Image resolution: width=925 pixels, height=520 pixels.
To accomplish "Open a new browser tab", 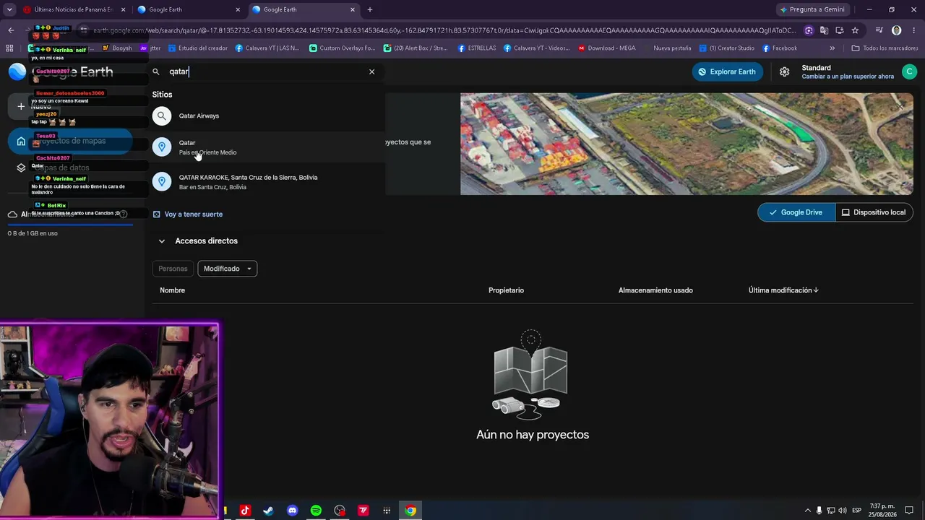I will click(x=370, y=9).
